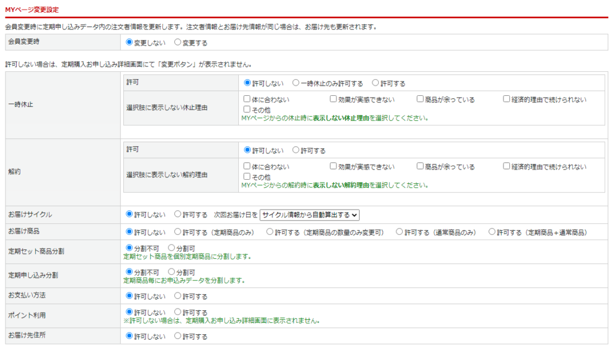Select '許可する' for お支払い方法
Viewport: 613px width, 351px height.
tap(178, 296)
